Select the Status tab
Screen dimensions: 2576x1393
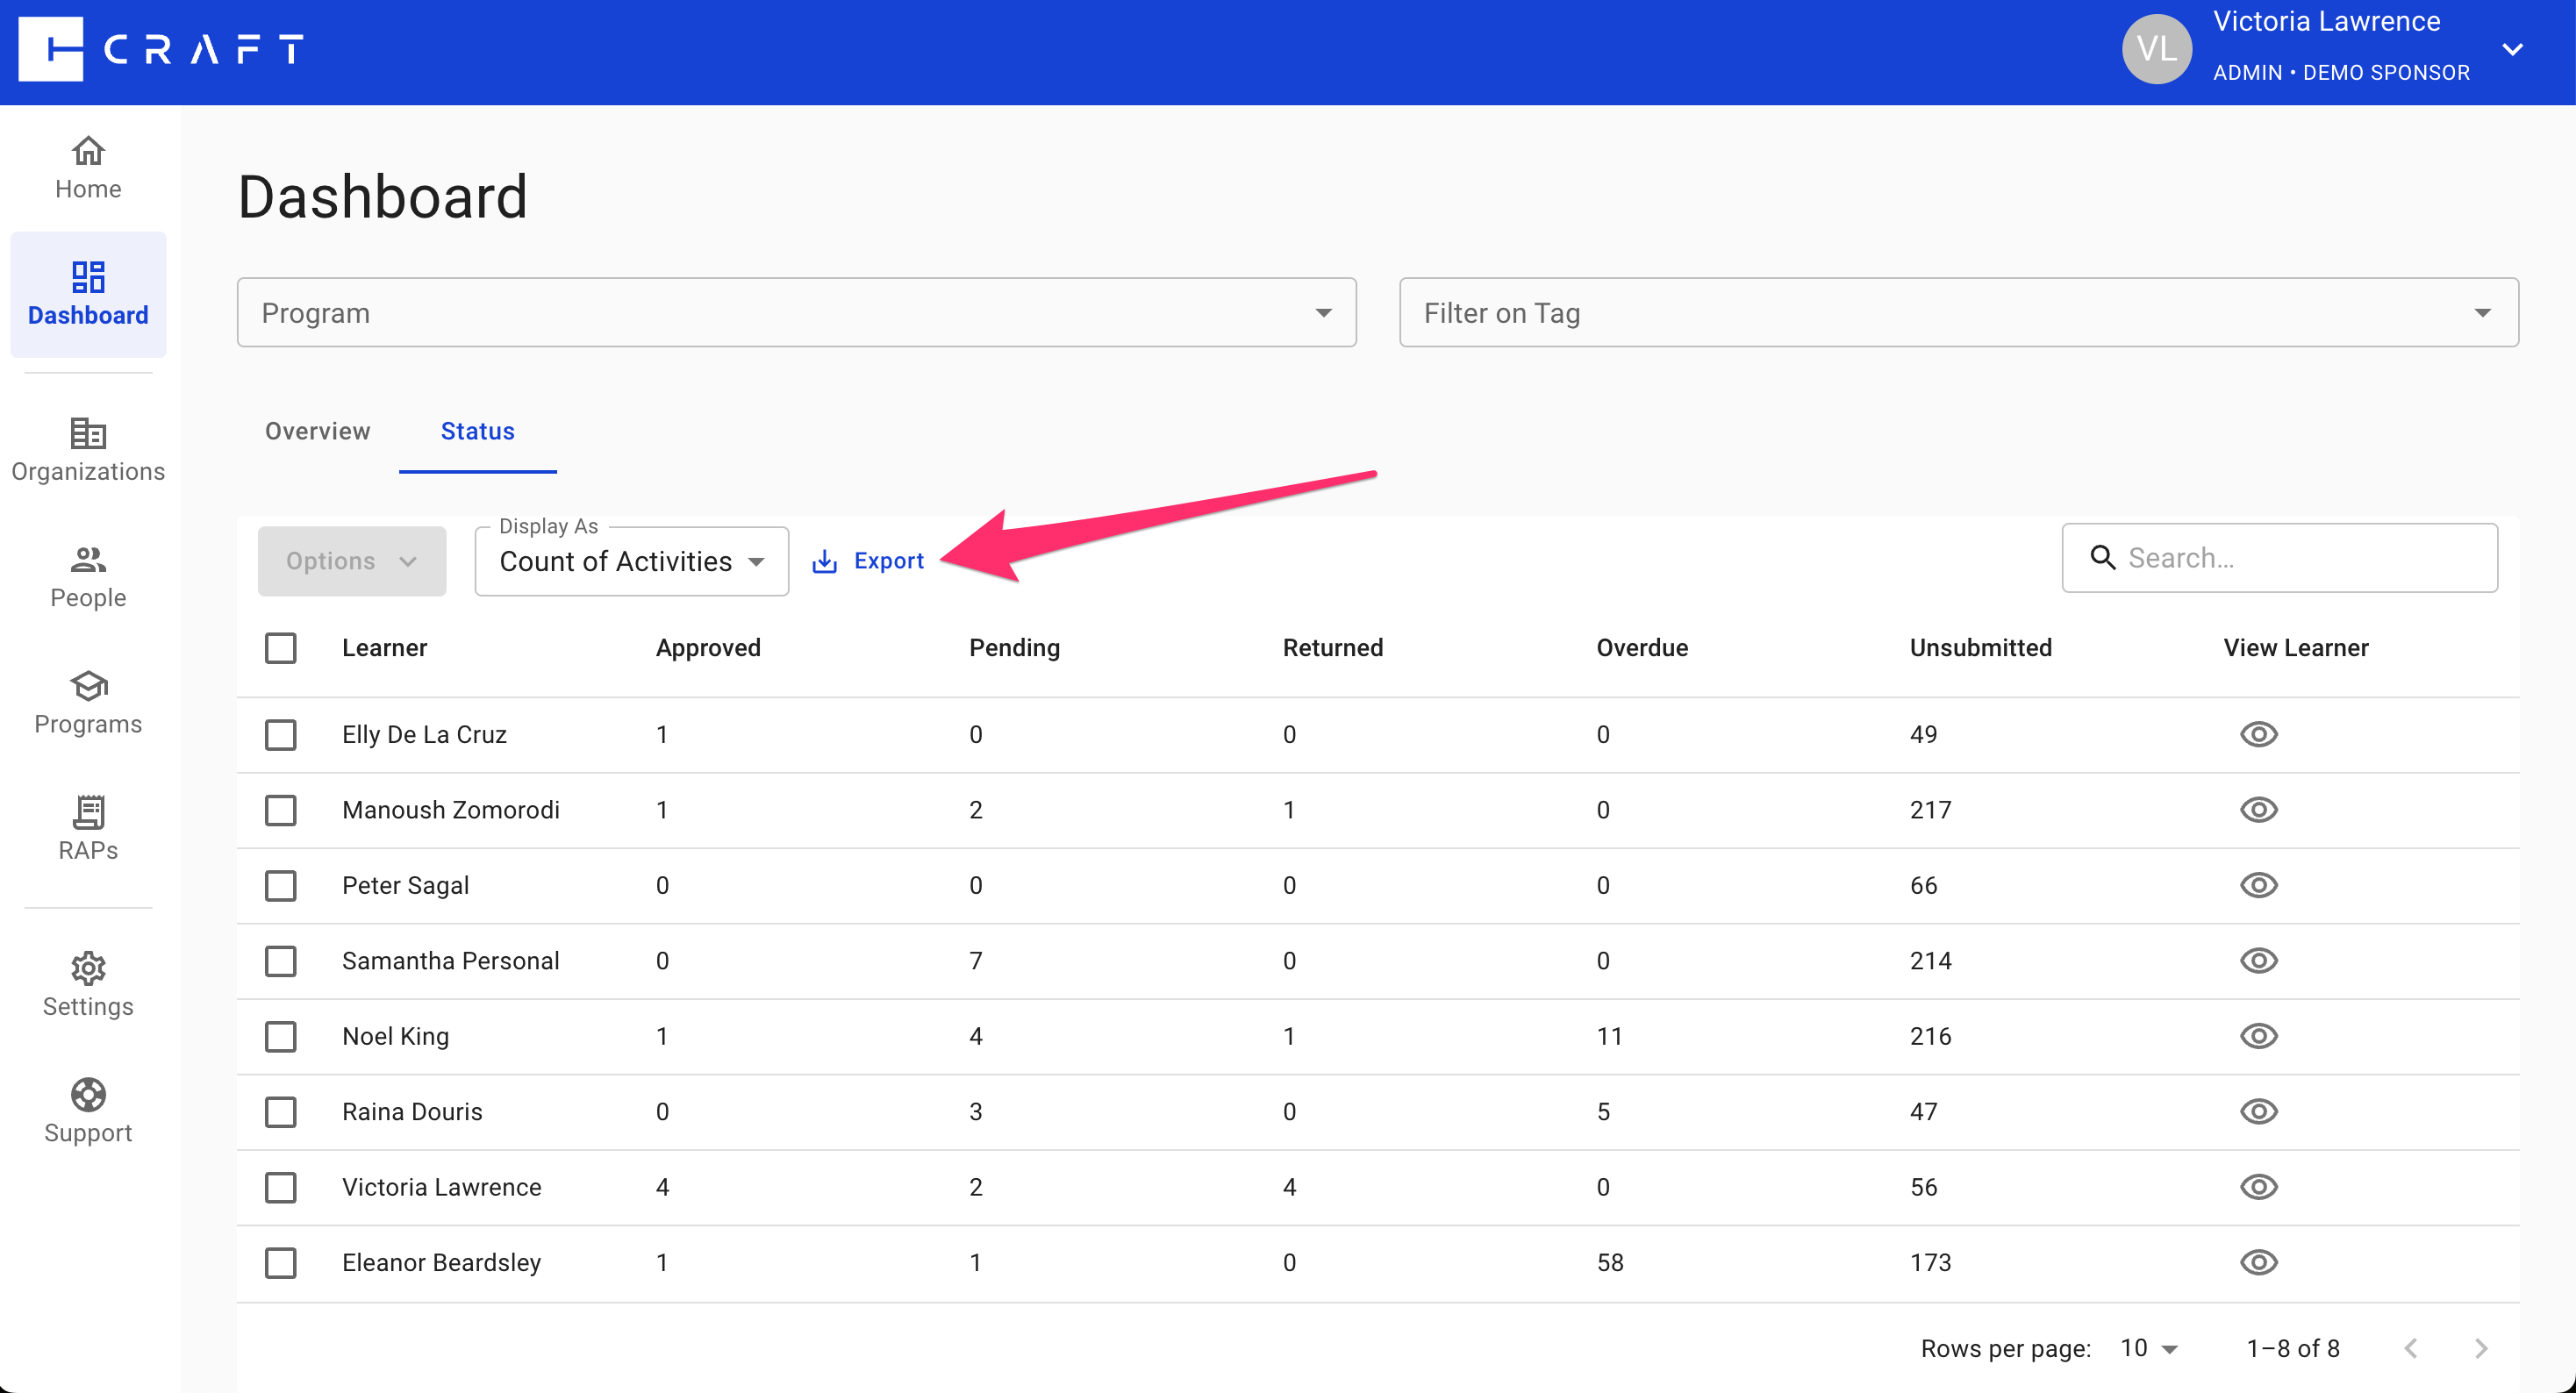(x=478, y=431)
